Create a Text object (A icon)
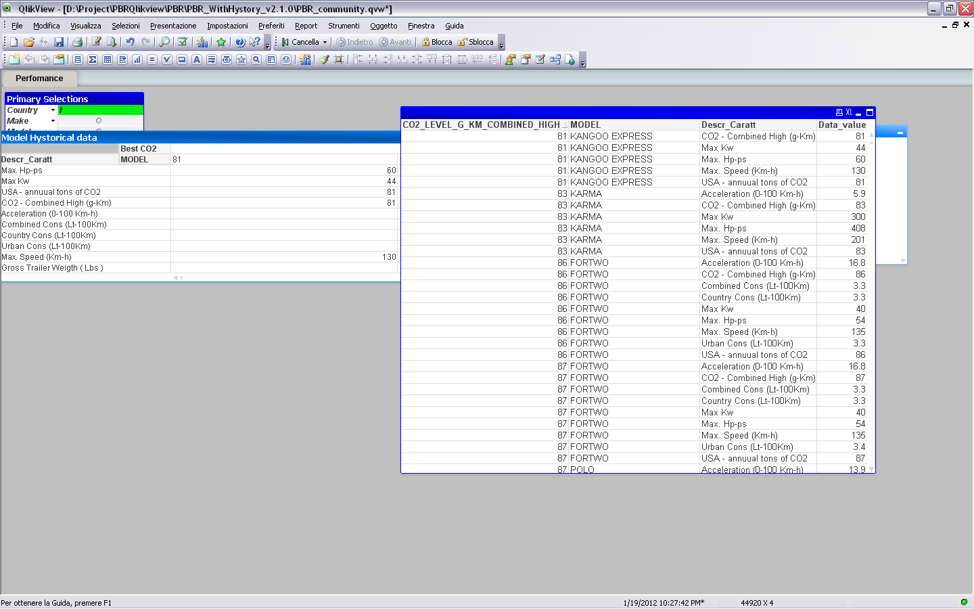The width and height of the screenshot is (974, 609). pos(197,60)
